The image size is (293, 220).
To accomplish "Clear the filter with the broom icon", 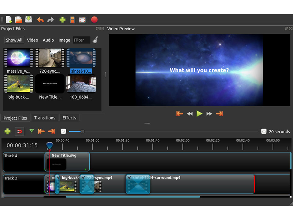I will [x=95, y=40].
